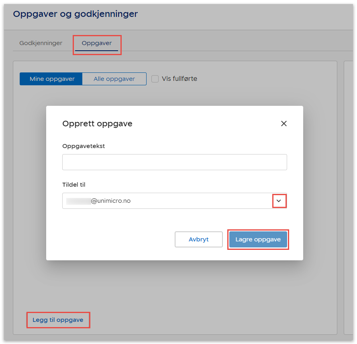357x344 pixels.
Task: Open the Godkjenninger tab
Action: pos(41,43)
